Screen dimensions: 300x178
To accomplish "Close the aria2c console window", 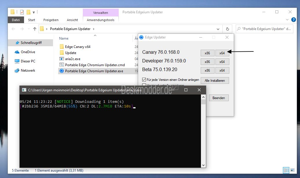I will click(x=199, y=90).
